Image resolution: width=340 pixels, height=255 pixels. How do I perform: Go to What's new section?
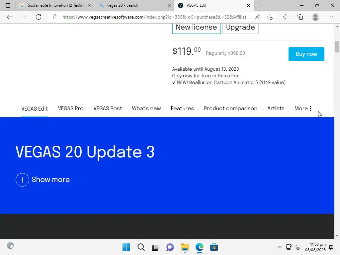146,109
